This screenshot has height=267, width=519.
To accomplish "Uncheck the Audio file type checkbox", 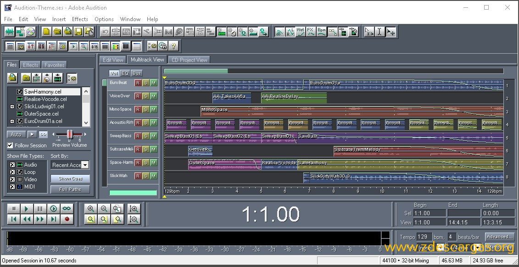I will pyautogui.click(x=12, y=165).
